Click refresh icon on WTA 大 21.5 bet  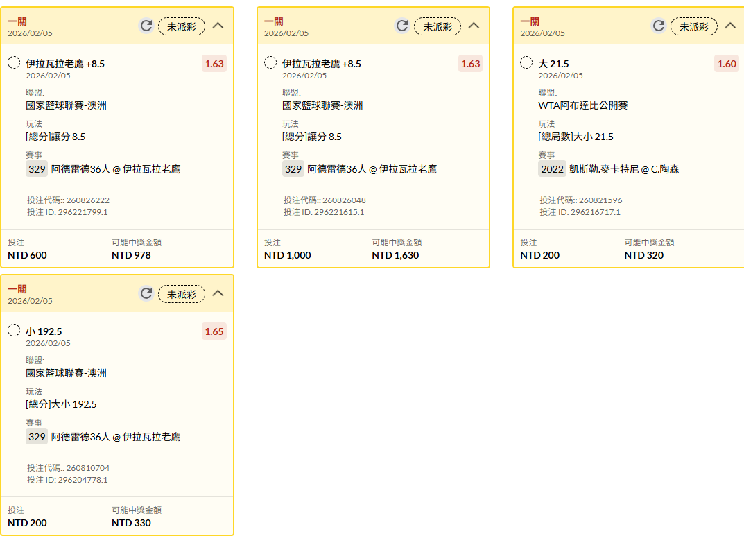659,26
